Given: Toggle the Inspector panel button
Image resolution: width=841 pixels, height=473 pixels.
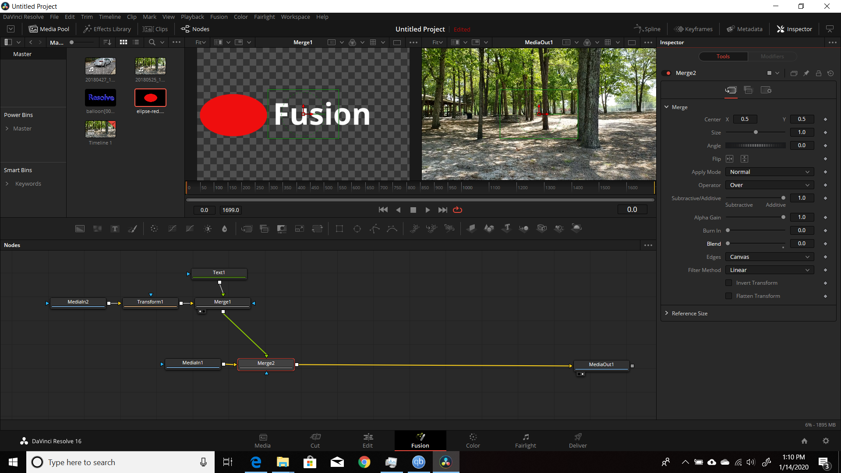Looking at the screenshot, I should coord(794,29).
